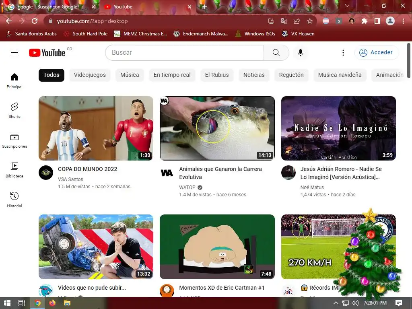Viewport: 412px width, 309px height.
Task: Open Suscripciones in sidebar
Action: 14,140
